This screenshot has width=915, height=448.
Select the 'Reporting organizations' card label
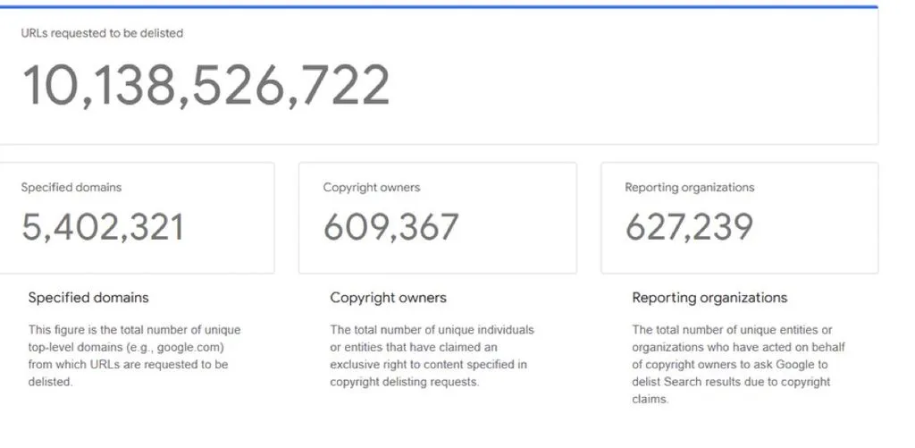click(690, 188)
